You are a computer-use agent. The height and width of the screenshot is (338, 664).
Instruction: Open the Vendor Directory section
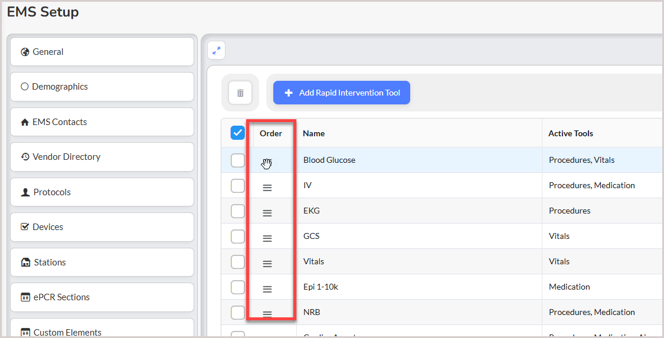[102, 157]
